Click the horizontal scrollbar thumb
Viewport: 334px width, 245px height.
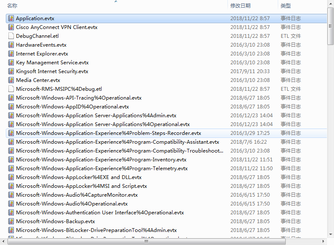[x=146, y=242]
